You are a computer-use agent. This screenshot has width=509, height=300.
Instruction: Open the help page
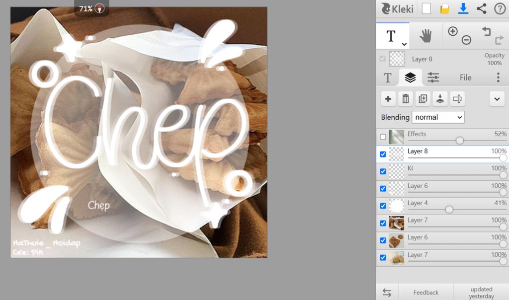coord(500,9)
